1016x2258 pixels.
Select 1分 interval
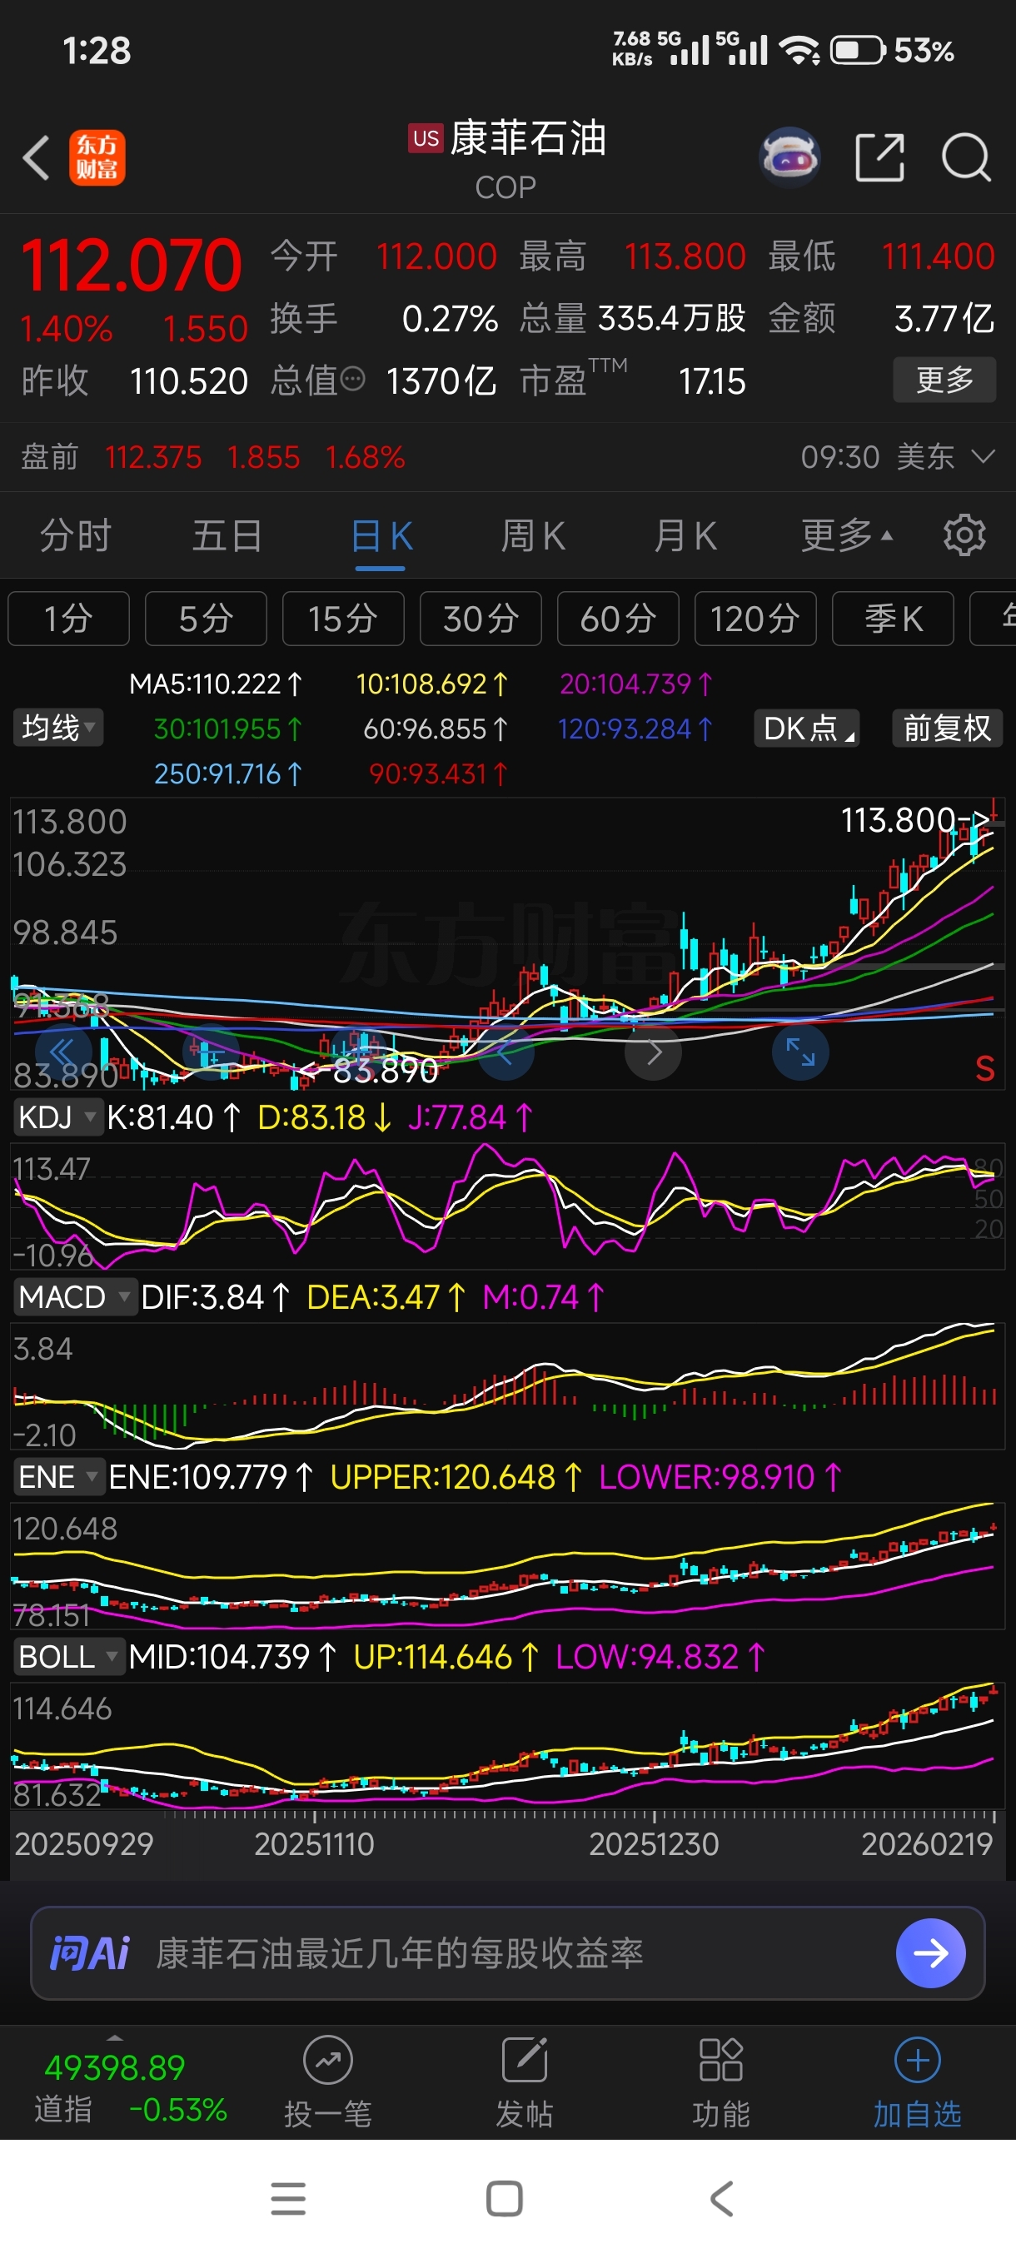click(68, 619)
